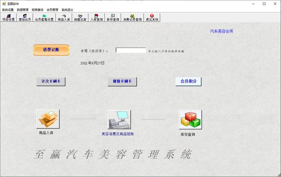Image resolution: width=281 pixels, height=177 pixels.
Task: Open 项目设置 toolbar icon
Action: [8, 18]
